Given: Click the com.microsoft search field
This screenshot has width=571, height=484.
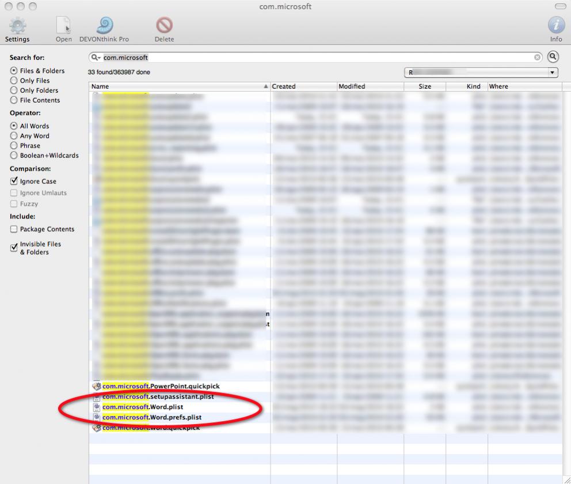Looking at the screenshot, I should coord(315,57).
